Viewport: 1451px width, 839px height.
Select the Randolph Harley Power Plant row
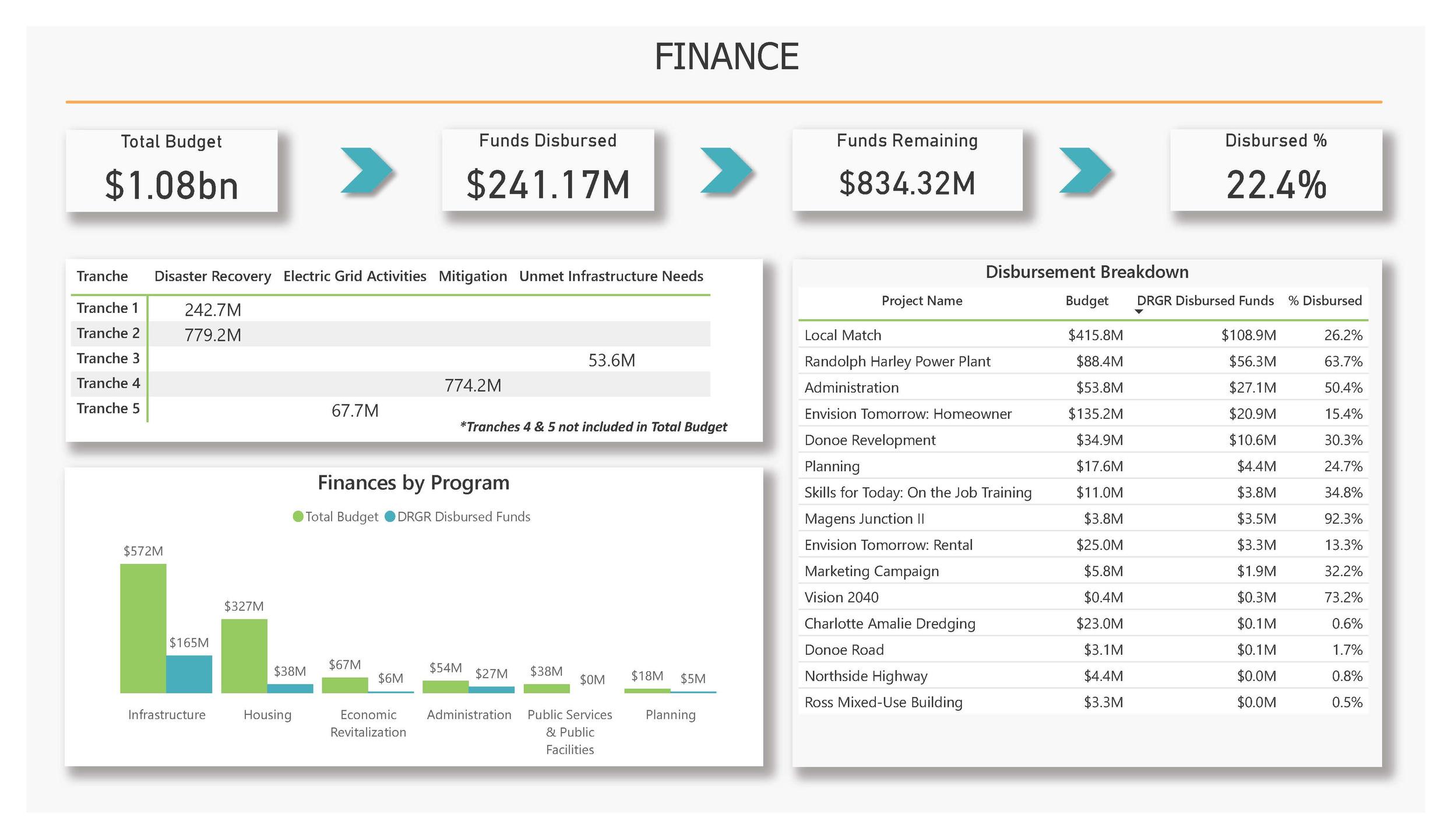[897, 361]
